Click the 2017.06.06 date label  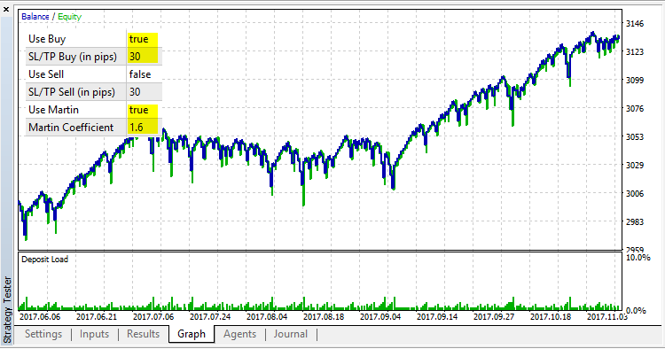tap(40, 317)
